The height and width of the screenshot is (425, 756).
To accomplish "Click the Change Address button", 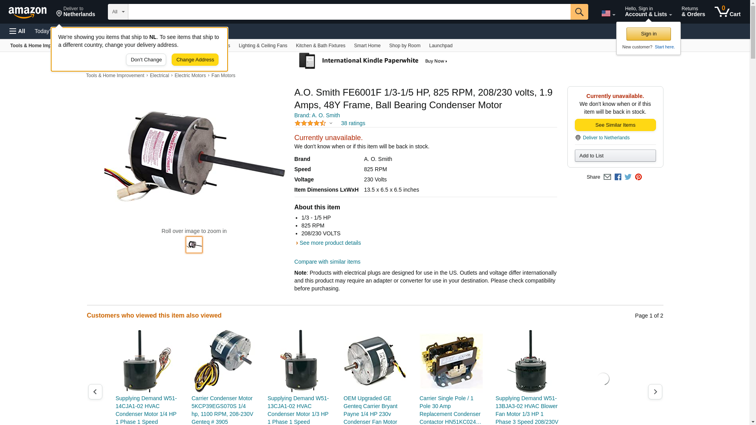I will pos(195,60).
